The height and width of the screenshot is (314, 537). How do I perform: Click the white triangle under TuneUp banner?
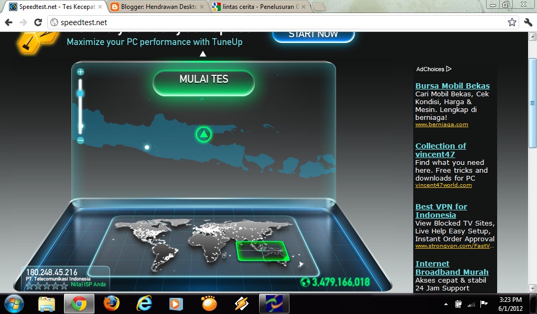coord(203,54)
